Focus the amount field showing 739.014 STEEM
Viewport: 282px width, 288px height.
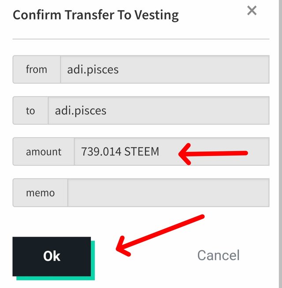[x=171, y=152]
